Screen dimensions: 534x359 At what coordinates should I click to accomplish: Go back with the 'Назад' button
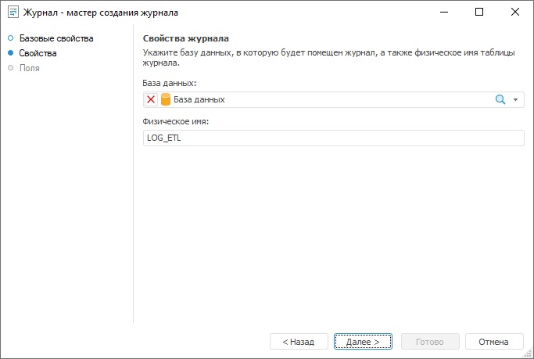coord(299,342)
